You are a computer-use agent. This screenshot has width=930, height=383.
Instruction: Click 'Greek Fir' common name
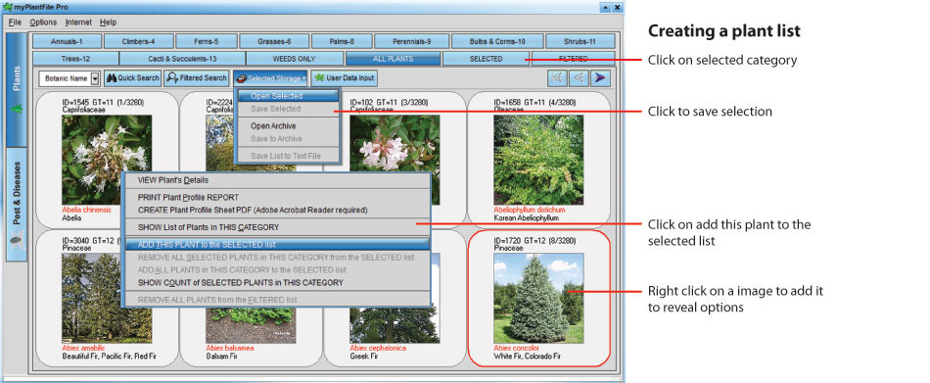(x=362, y=357)
